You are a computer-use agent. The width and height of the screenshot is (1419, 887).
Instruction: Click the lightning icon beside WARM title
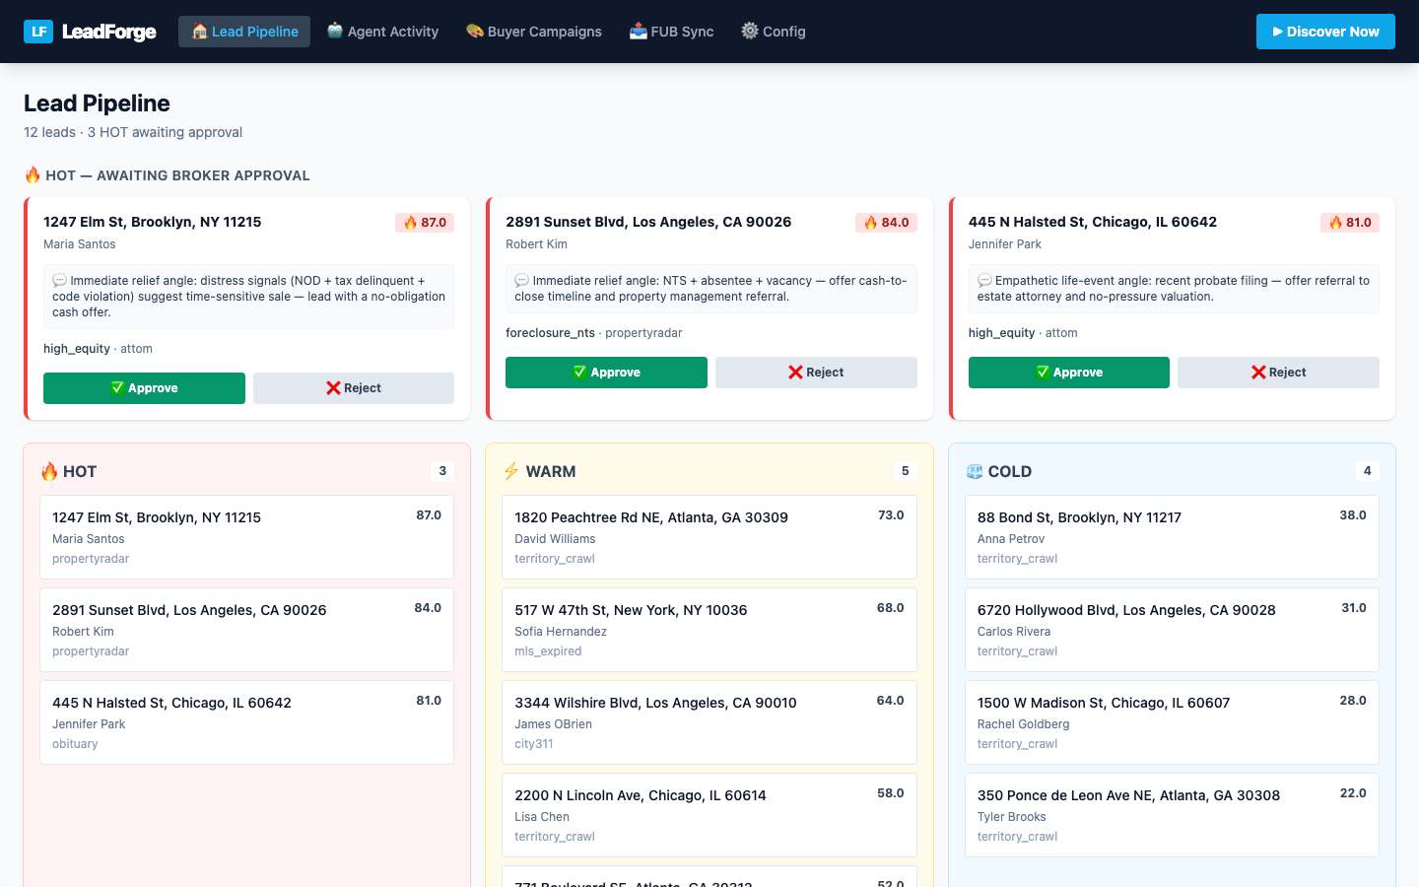click(x=511, y=471)
